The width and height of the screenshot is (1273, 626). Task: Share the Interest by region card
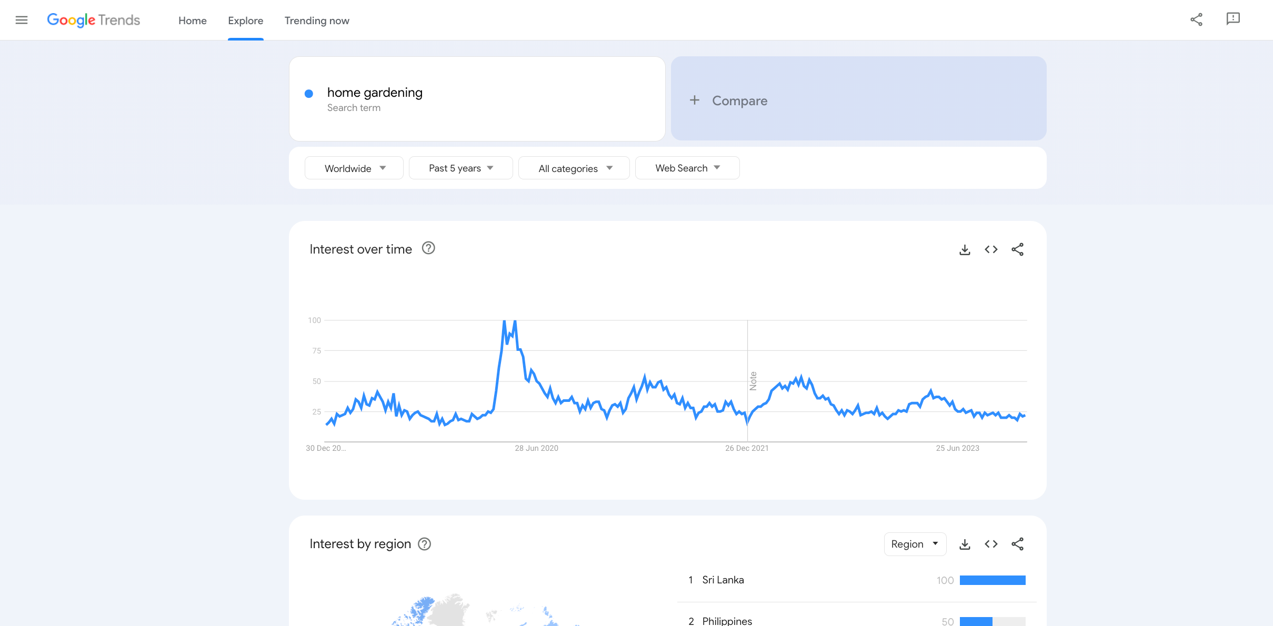1017,544
